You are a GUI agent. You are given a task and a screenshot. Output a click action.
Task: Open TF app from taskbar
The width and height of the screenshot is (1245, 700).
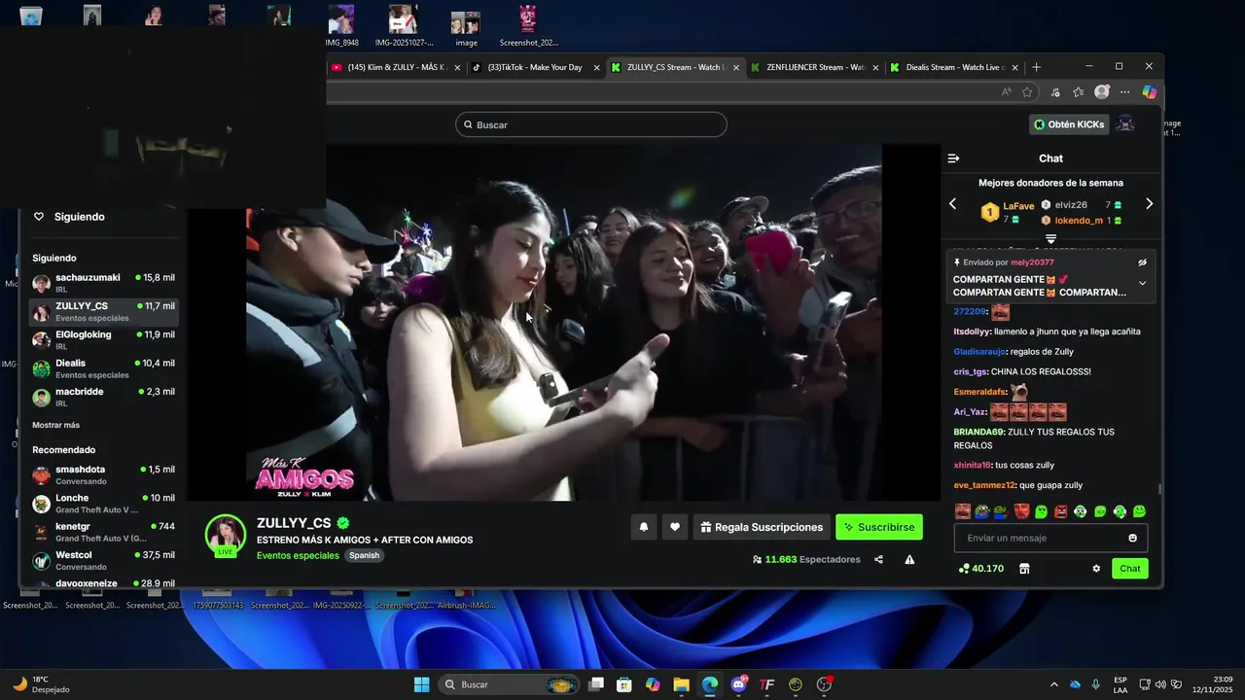pyautogui.click(x=766, y=684)
